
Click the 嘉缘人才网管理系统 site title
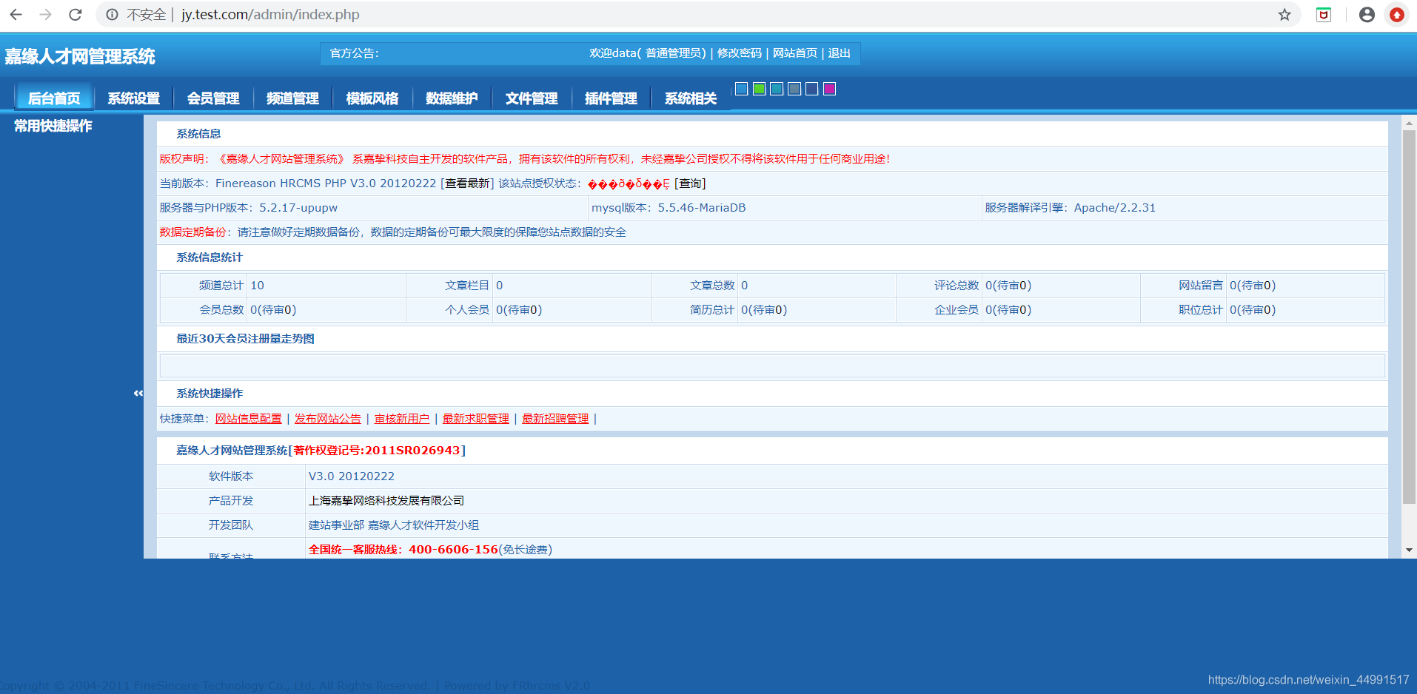pyautogui.click(x=80, y=57)
